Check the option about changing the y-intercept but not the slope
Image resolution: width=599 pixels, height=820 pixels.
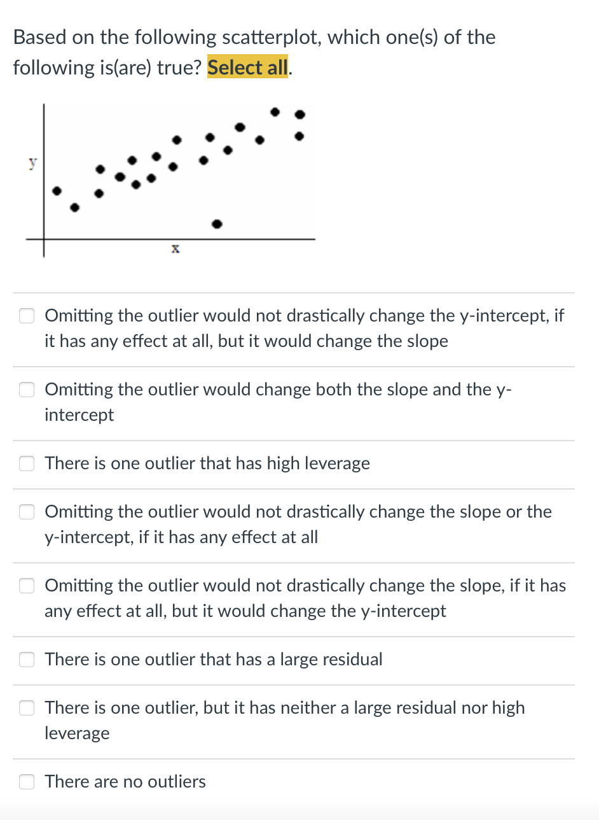27,586
